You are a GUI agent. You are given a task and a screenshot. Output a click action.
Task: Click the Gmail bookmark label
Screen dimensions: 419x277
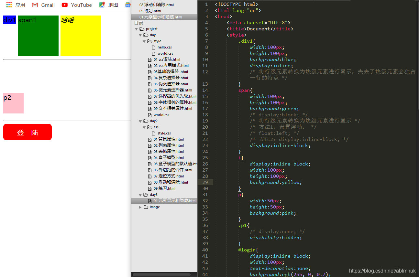48,5
